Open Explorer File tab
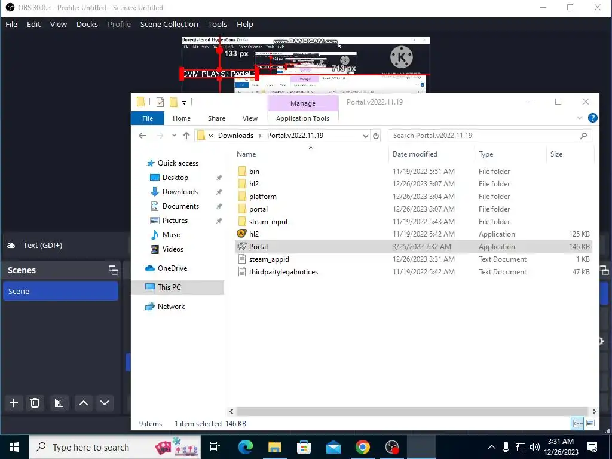The image size is (612, 459). click(148, 118)
